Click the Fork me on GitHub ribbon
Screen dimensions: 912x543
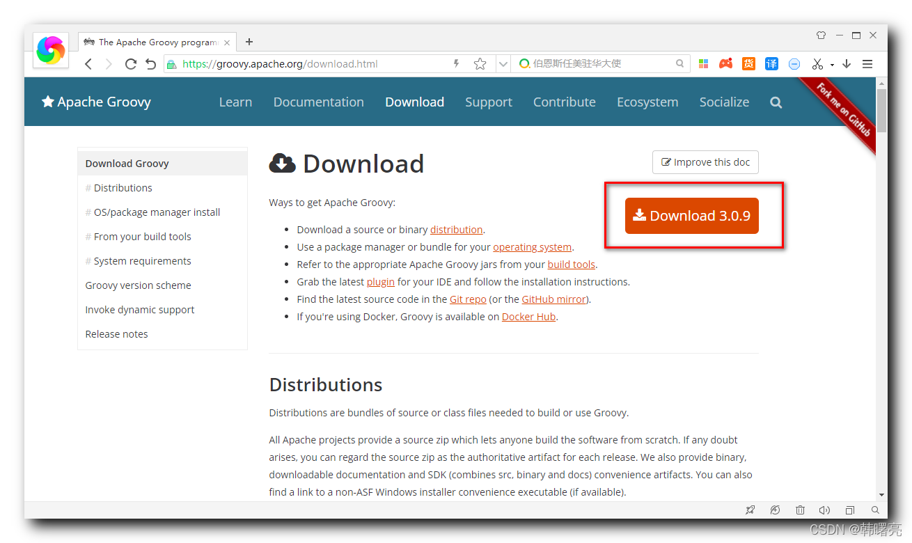point(843,109)
